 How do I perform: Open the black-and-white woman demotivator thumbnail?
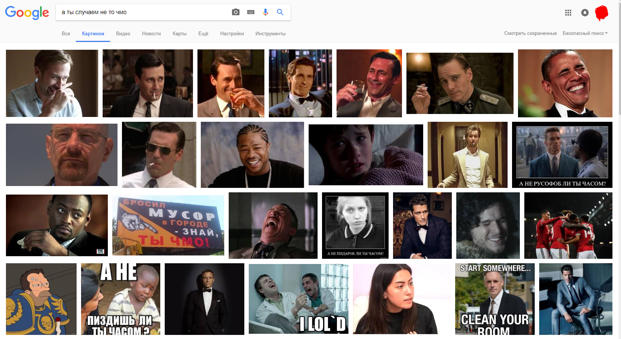pos(355,225)
